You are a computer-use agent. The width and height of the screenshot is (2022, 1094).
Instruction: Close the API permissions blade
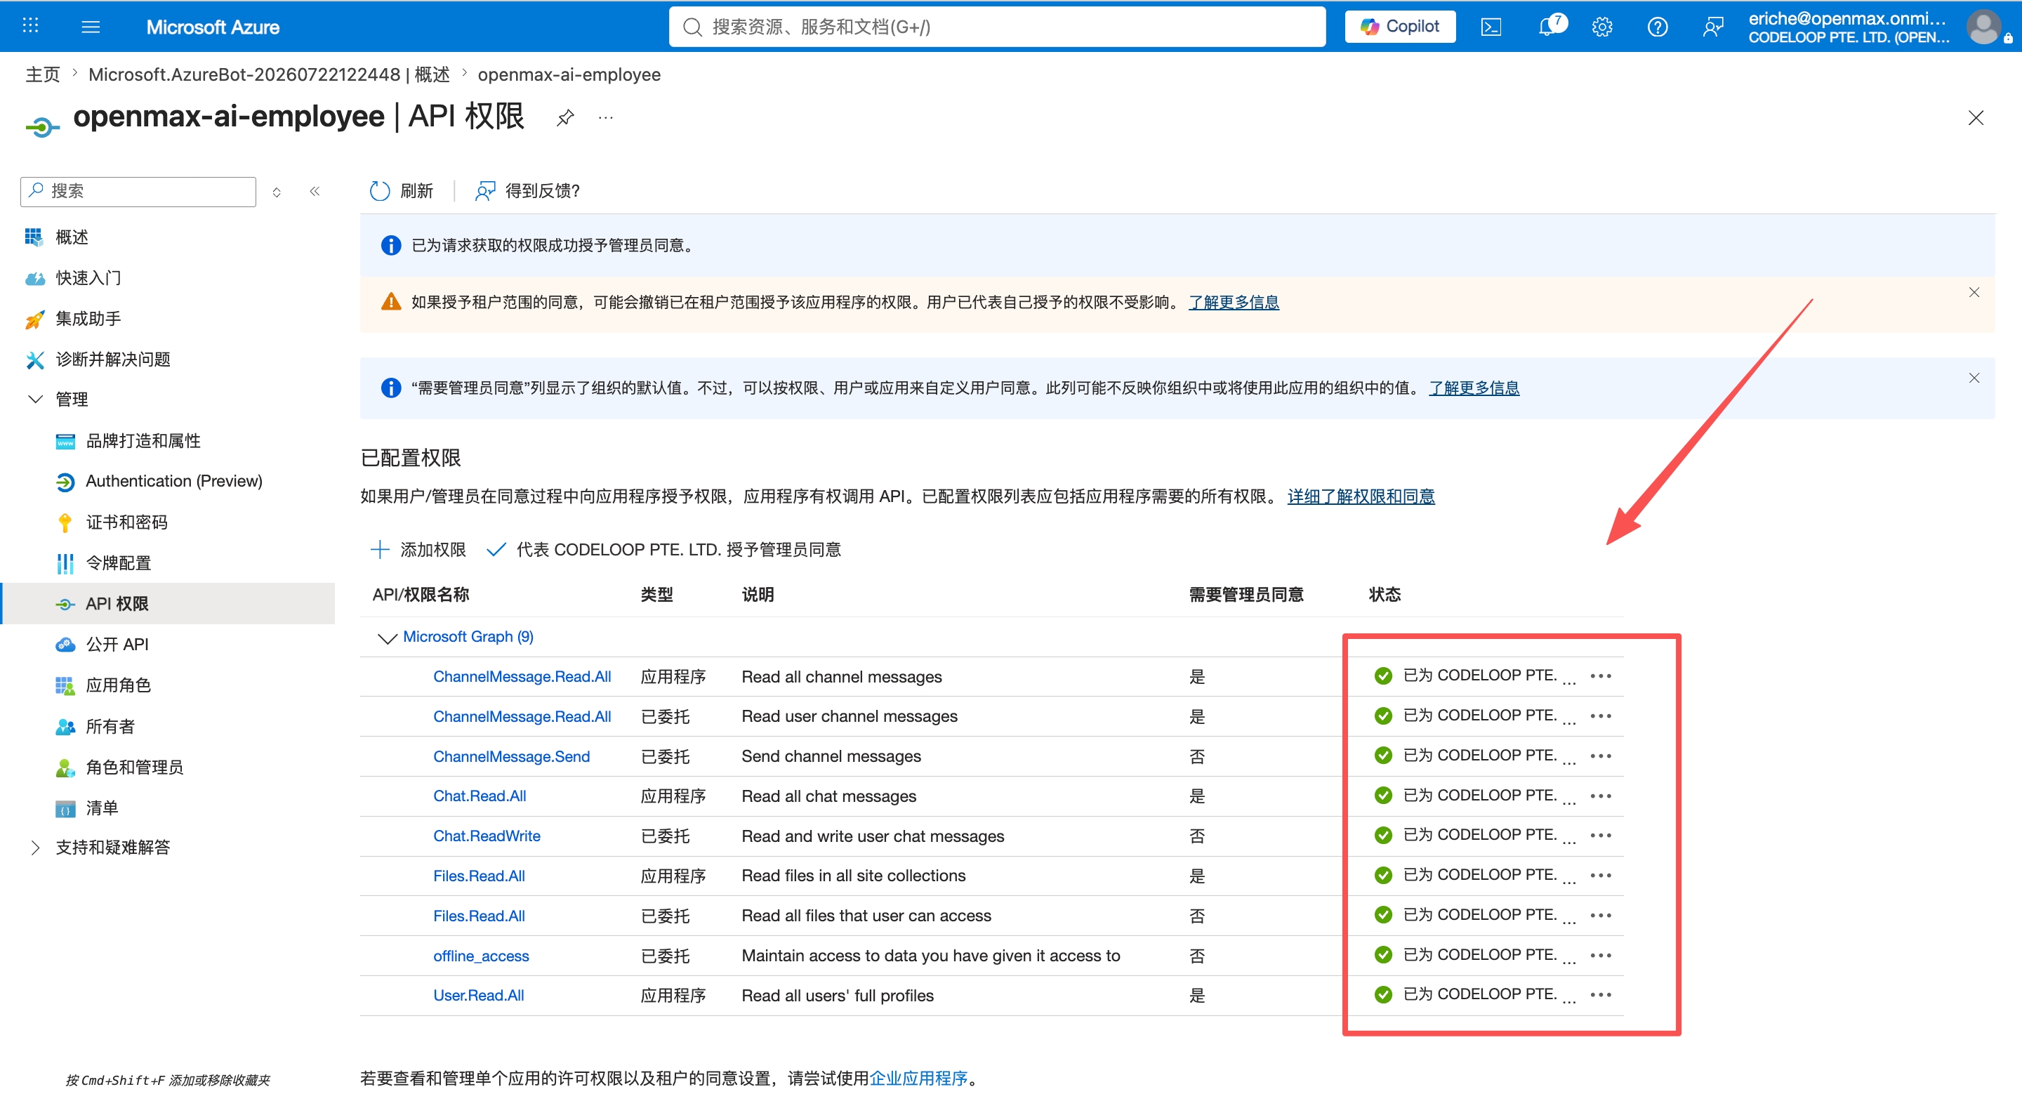pyautogui.click(x=1975, y=118)
